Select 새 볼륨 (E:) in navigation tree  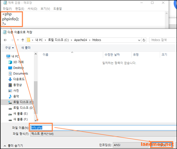[x=20, y=113]
